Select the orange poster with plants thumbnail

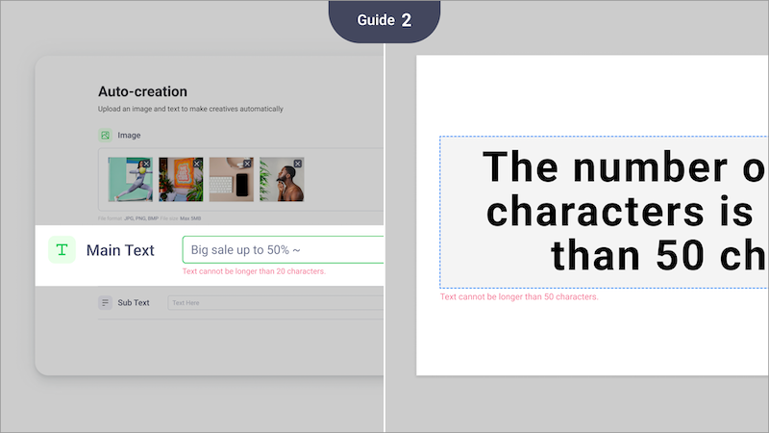(180, 181)
